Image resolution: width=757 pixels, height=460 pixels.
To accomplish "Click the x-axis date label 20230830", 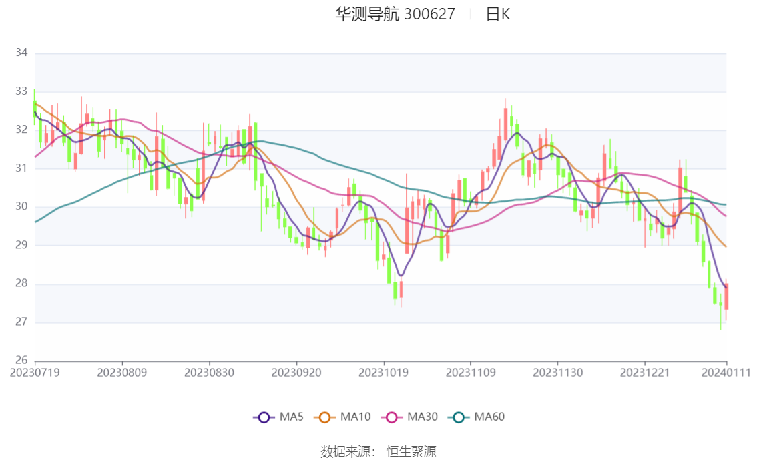I will (x=209, y=373).
